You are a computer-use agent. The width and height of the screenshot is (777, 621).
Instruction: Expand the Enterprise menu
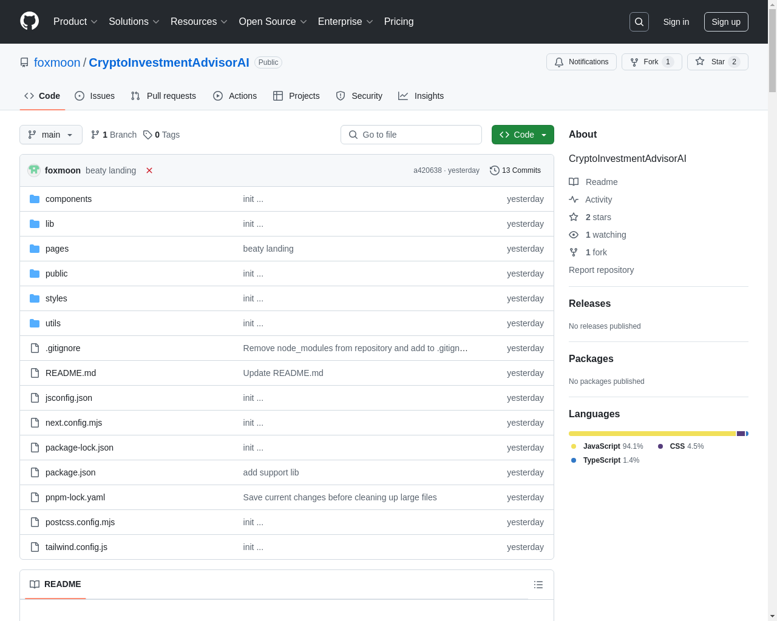click(x=345, y=22)
